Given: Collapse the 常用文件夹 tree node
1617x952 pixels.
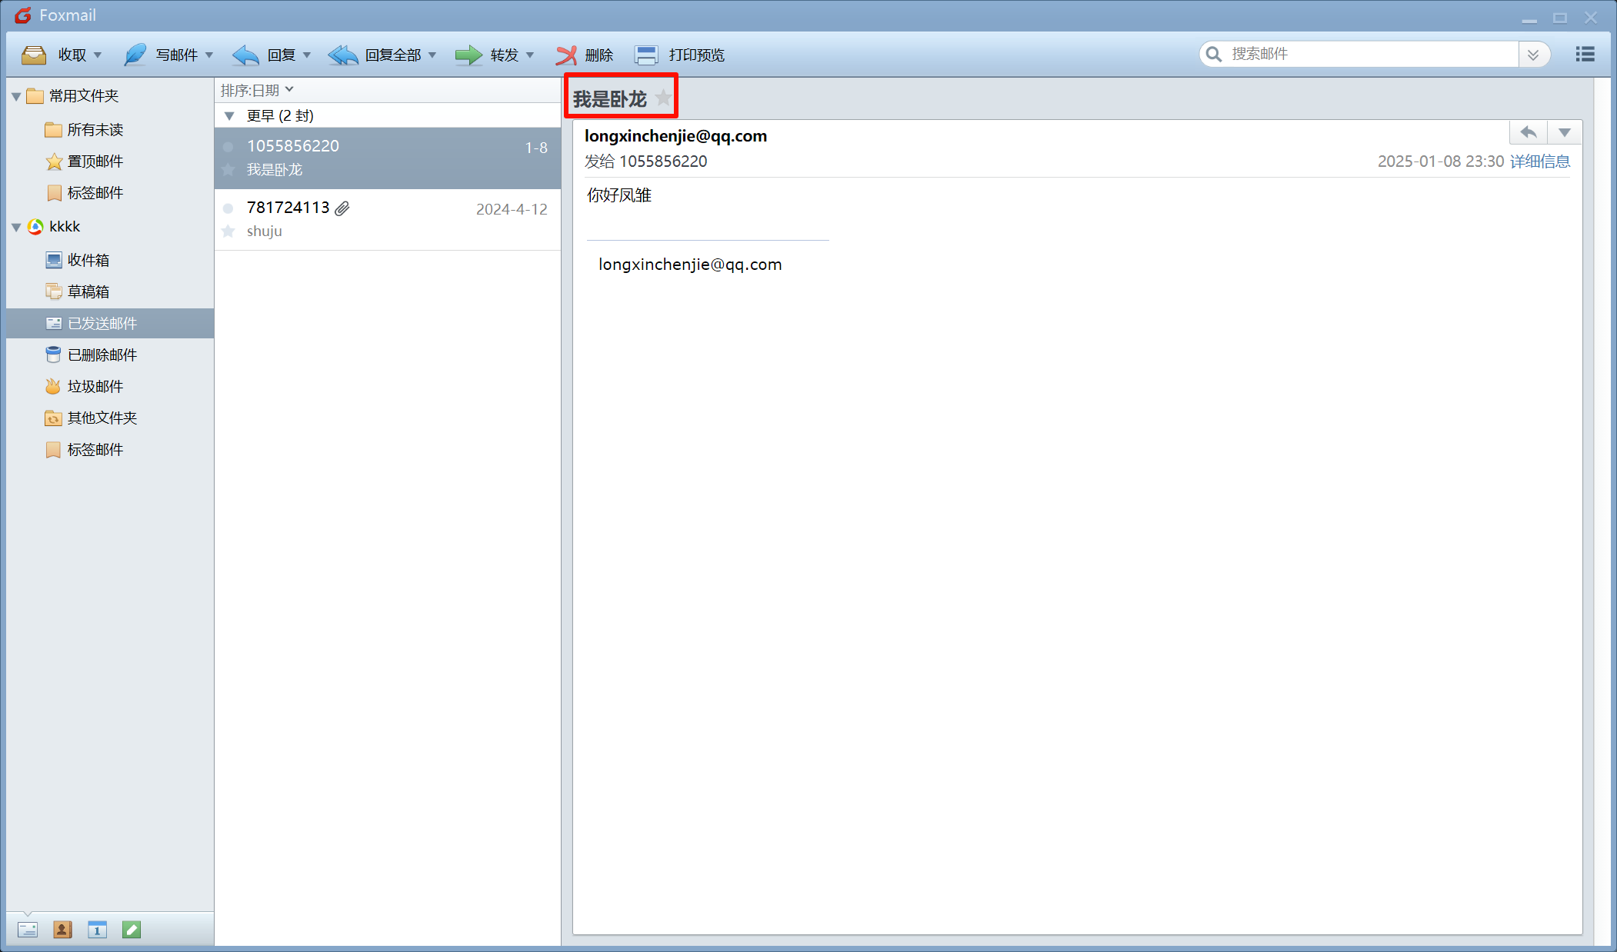Looking at the screenshot, I should click(16, 96).
